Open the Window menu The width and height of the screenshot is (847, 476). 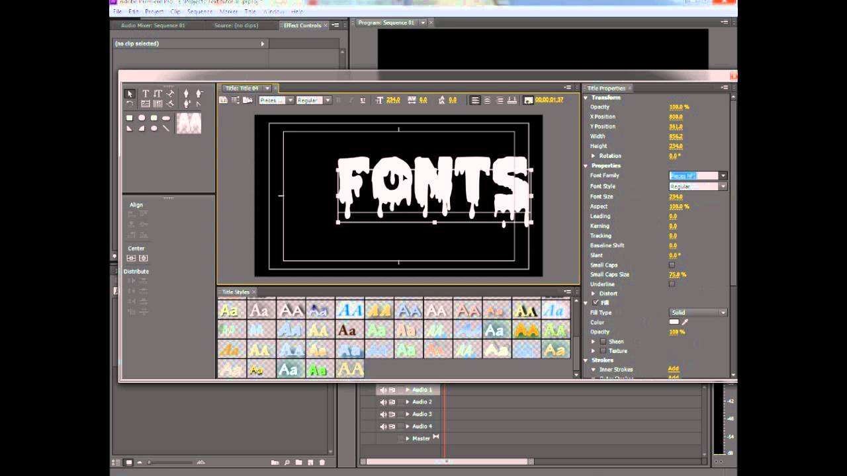(x=273, y=12)
